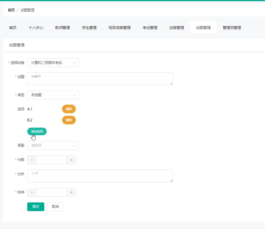265x229 pixels.
Task: Select the active 试题管理 tab
Action: pos(203,28)
